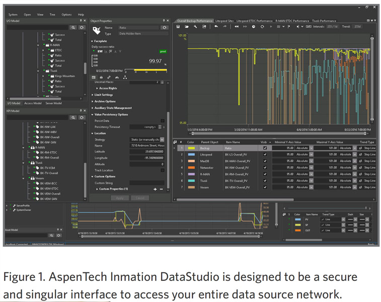Click the search icon in I/O Model panel
Image resolution: width=381 pixels, height=302 pixels.
(73, 28)
